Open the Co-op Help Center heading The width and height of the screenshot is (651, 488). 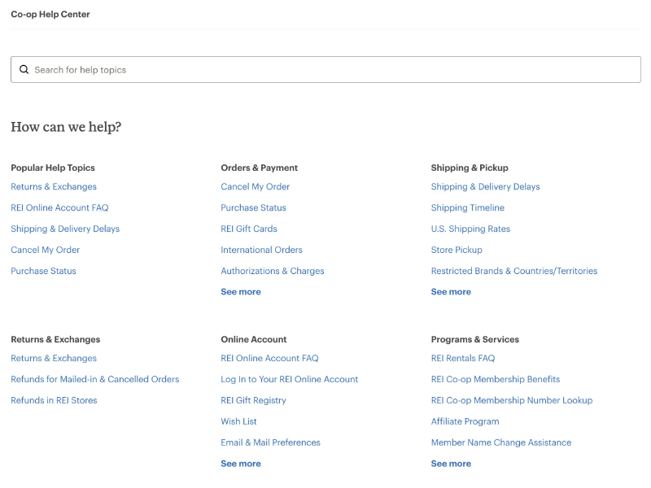point(50,15)
